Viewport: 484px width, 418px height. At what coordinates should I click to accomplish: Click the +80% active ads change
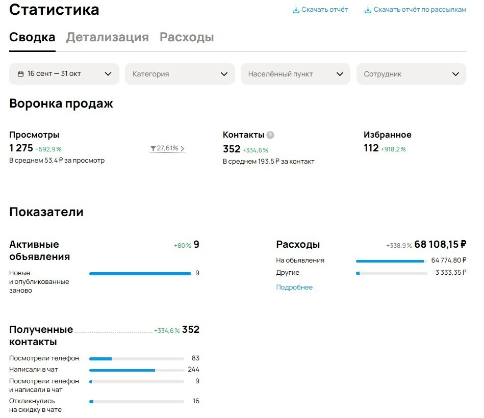pos(183,246)
